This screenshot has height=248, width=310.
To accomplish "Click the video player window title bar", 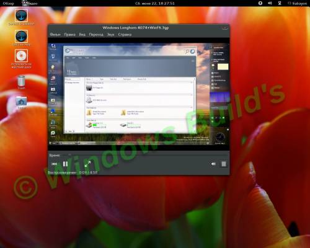I will (136, 28).
